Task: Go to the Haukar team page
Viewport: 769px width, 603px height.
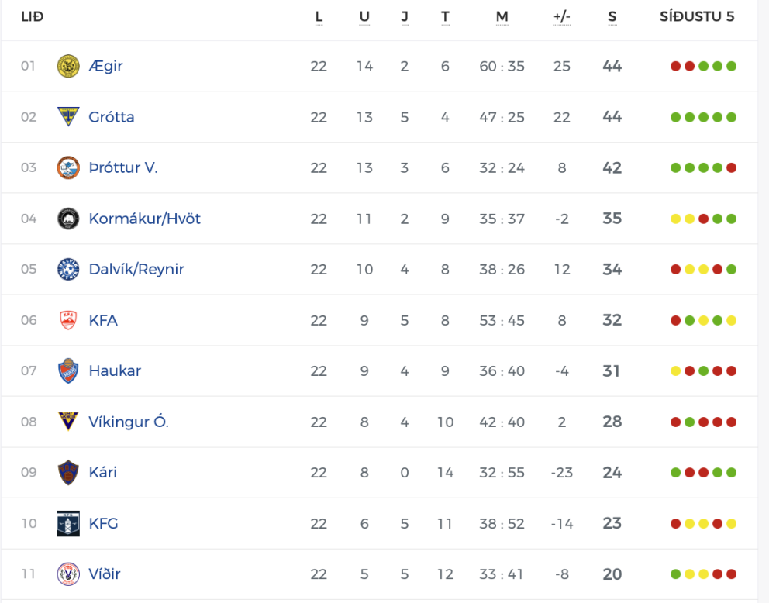Action: (115, 370)
